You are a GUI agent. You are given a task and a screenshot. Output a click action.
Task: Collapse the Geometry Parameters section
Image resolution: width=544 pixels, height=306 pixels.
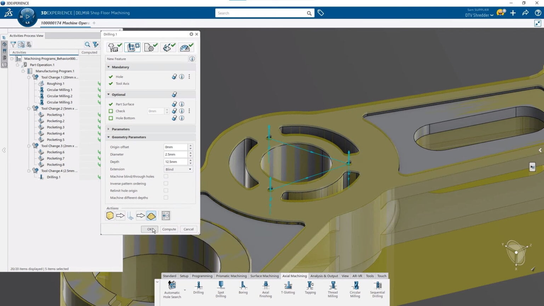[129, 137]
